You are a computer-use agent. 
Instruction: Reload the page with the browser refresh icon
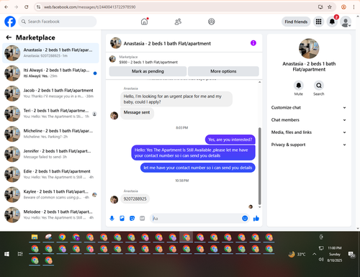point(27,7)
